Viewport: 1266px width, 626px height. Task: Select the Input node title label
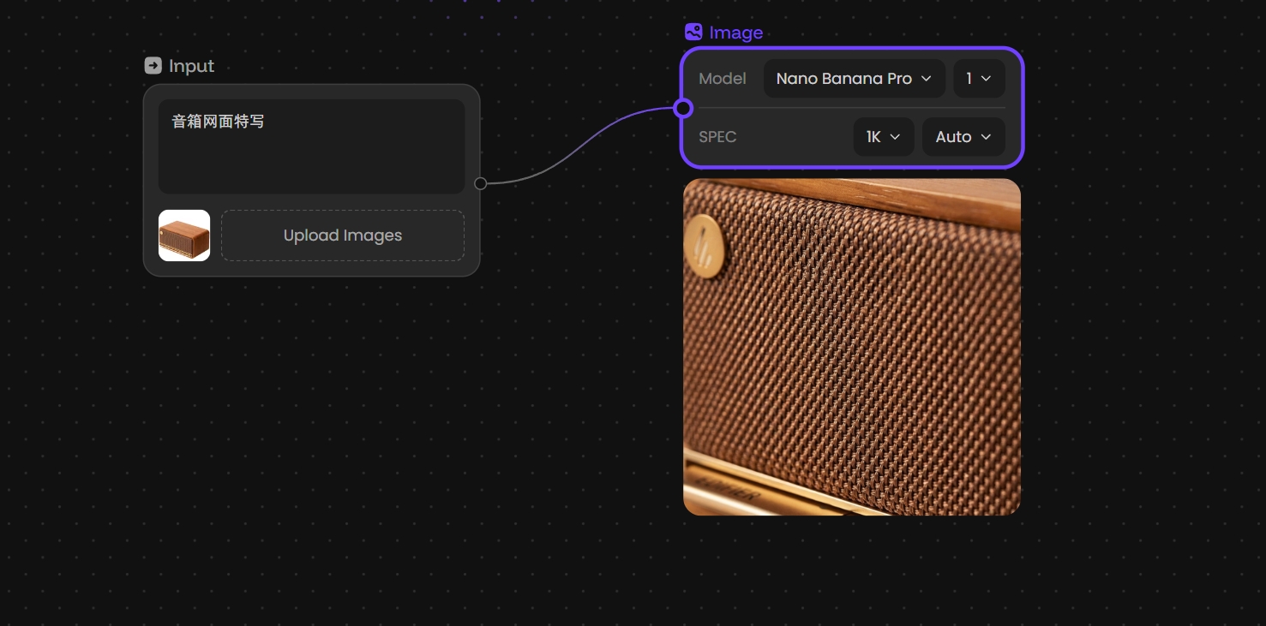pos(191,66)
